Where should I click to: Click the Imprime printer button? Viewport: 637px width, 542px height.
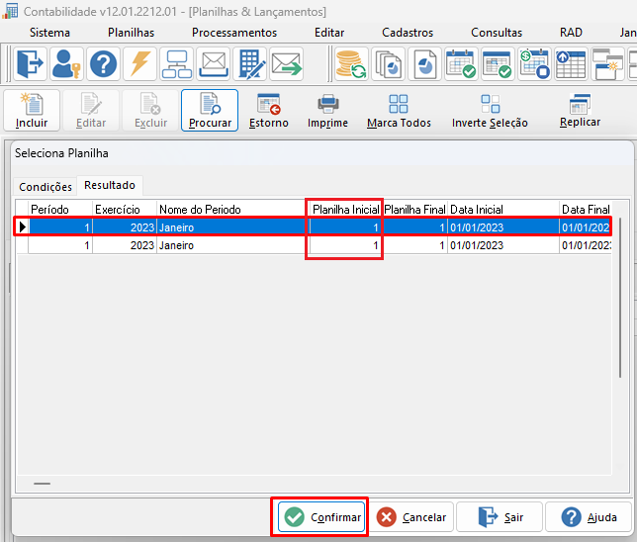[x=327, y=111]
